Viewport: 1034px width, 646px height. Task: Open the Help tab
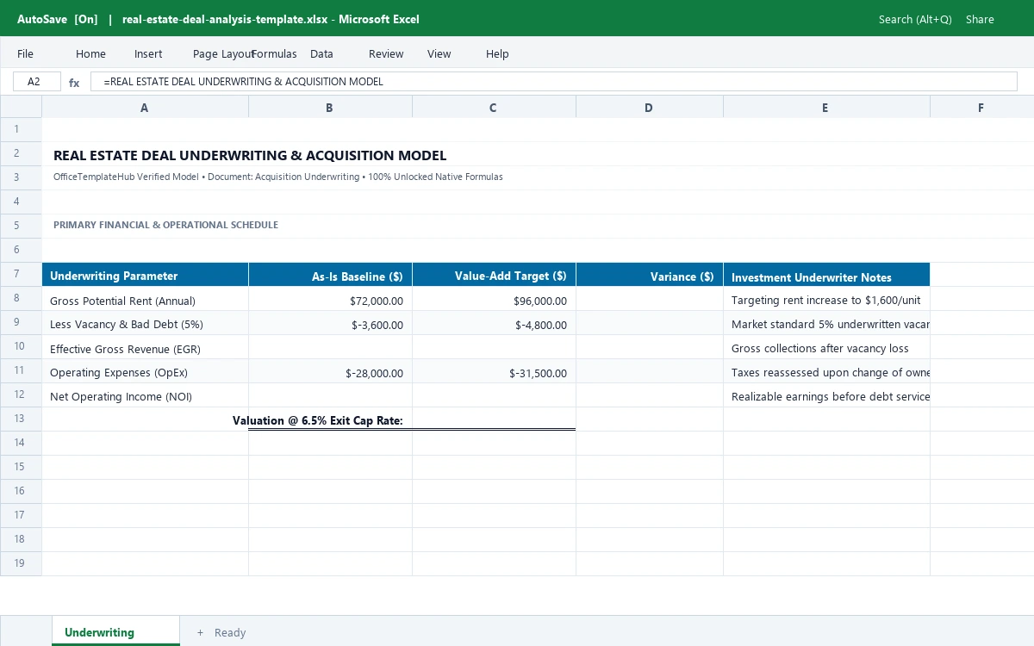[x=497, y=53]
